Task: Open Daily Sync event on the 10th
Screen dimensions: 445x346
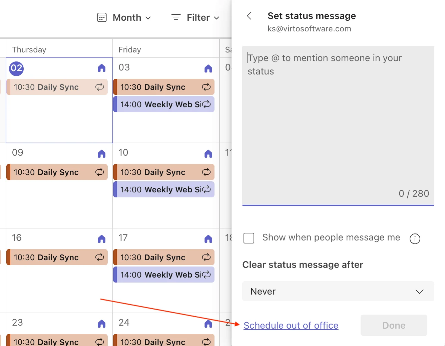Action: tap(164, 172)
